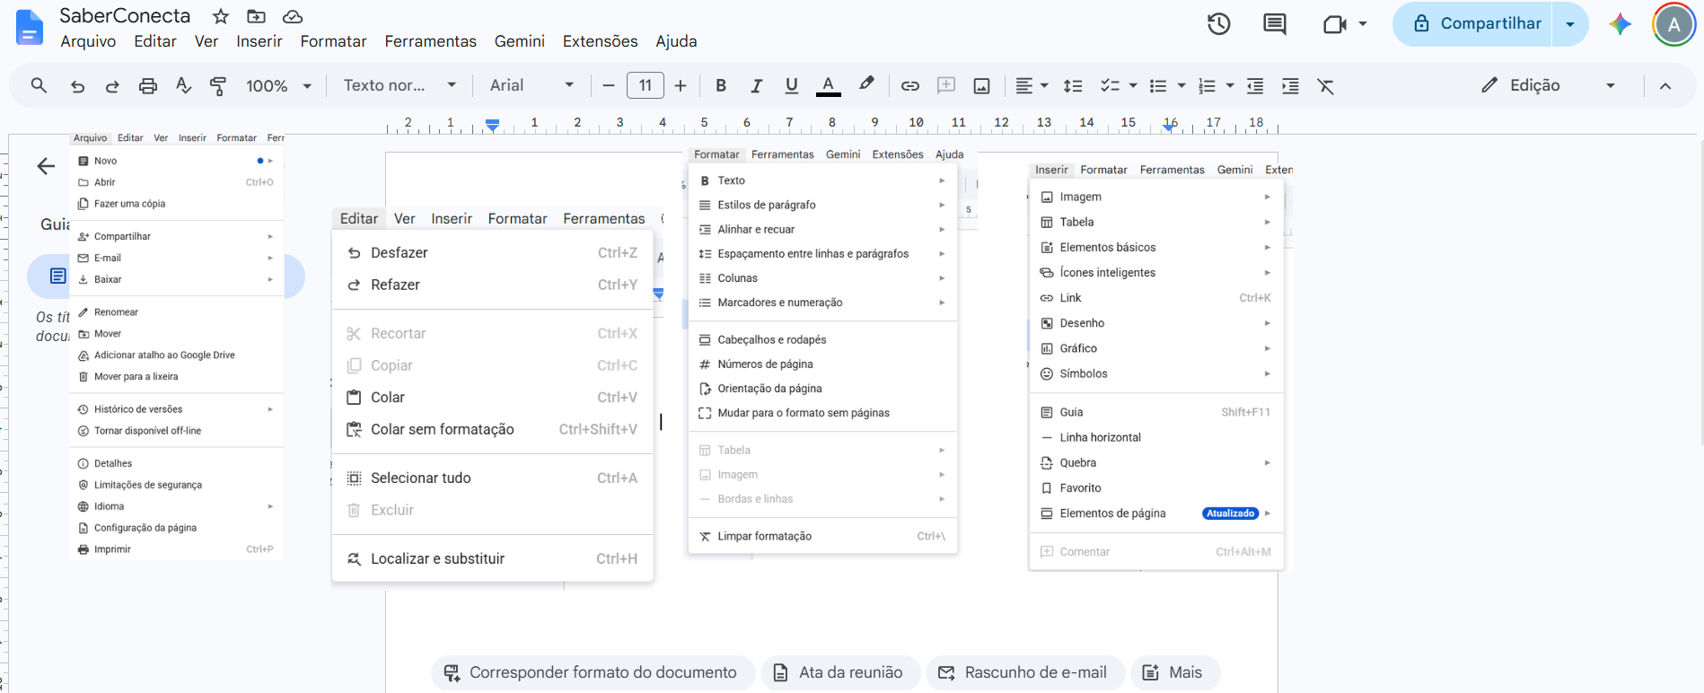Click the Google Docs home logo

coord(29,27)
